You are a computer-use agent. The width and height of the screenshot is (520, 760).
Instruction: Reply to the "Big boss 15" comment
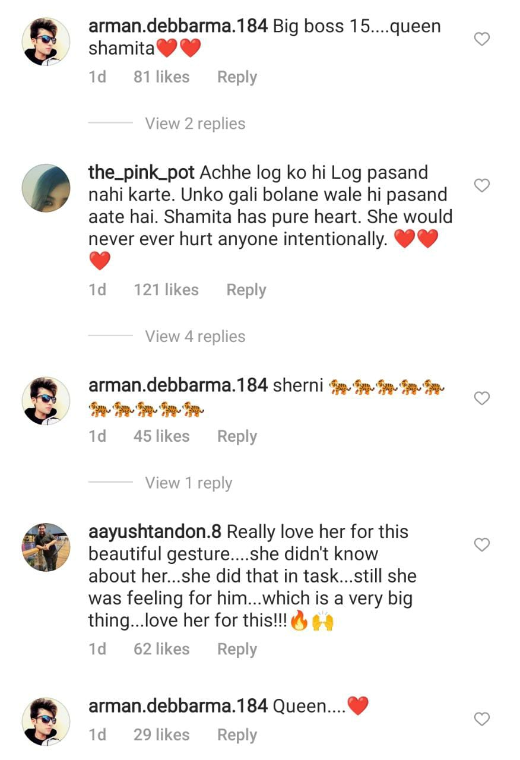coord(237,77)
